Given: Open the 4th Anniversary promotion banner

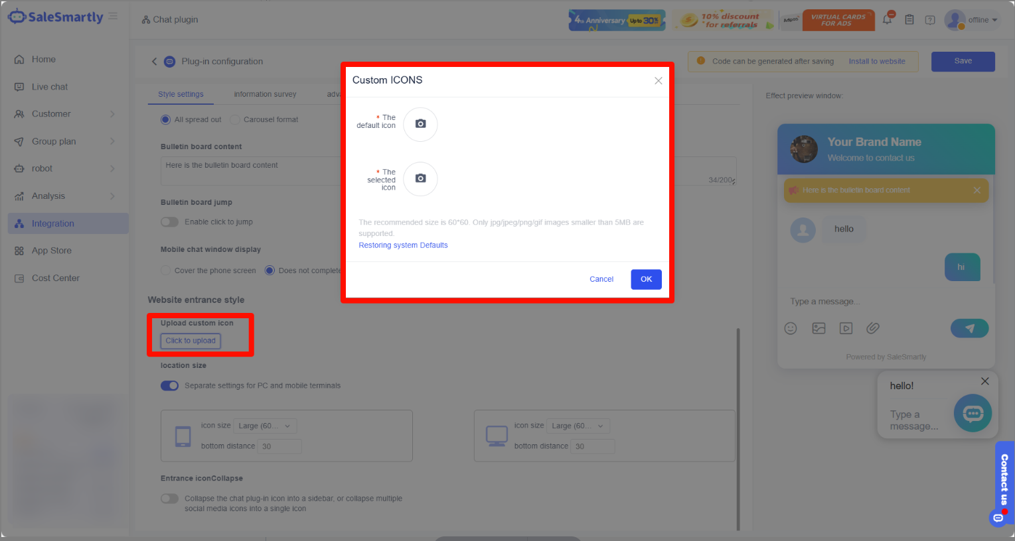Looking at the screenshot, I should [x=617, y=20].
